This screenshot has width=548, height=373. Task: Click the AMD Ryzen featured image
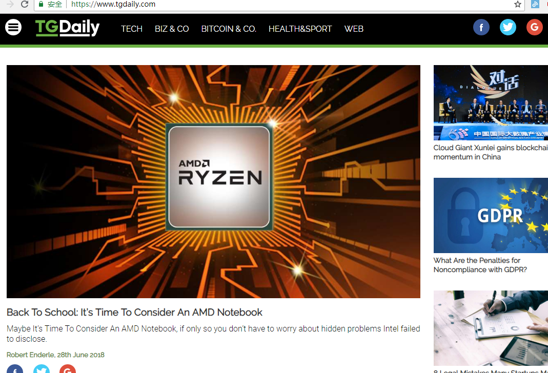click(x=213, y=181)
